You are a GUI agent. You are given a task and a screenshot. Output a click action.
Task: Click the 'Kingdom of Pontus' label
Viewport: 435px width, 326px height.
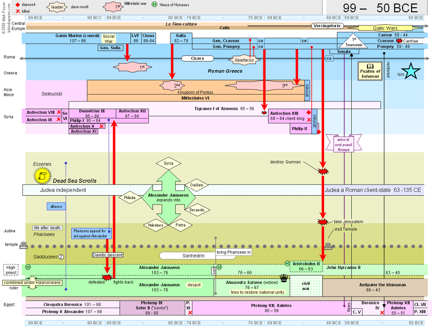[195, 92]
